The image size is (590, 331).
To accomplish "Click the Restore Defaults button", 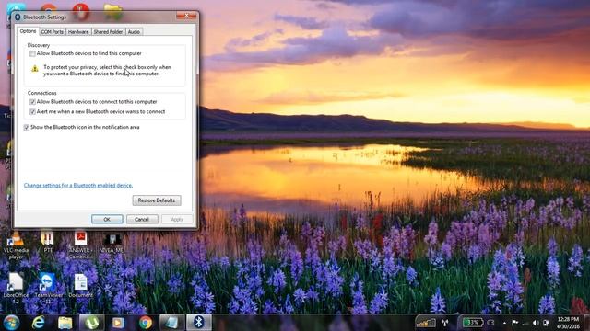I will 157,200.
